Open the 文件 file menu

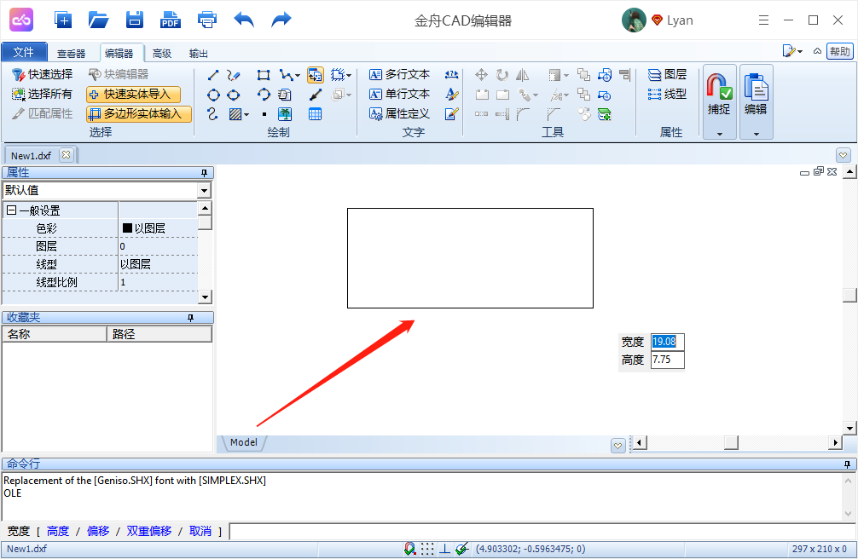(24, 52)
